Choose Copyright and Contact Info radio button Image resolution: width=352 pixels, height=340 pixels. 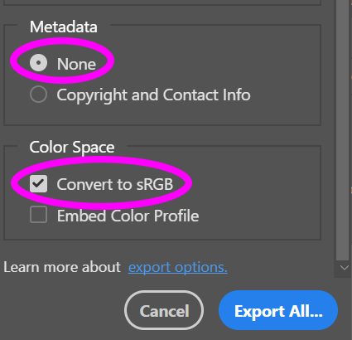tap(38, 94)
